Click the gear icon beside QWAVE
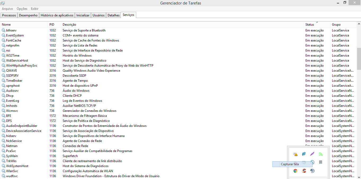The width and height of the screenshot is (361, 179). click(3, 71)
